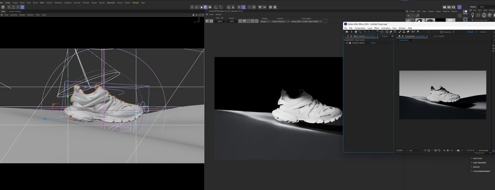
Task: Select the Clone Stamp tool in After Effects
Action: (x=404, y=32)
